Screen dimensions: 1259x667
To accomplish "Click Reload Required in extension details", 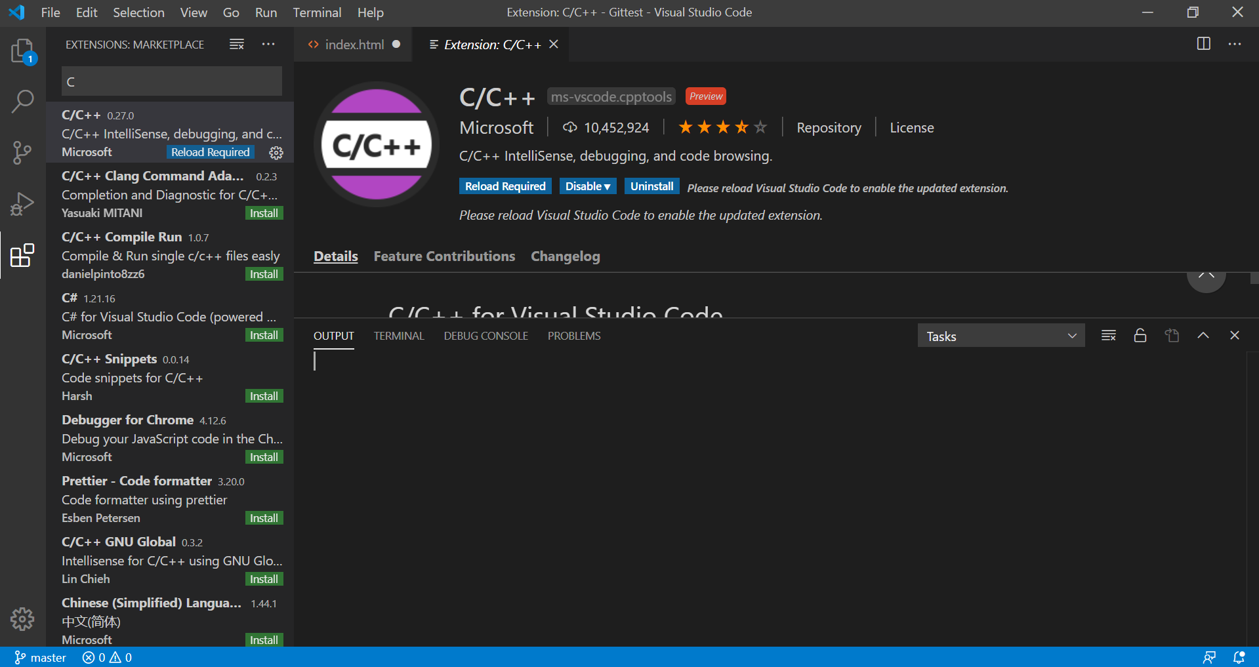I will (505, 186).
